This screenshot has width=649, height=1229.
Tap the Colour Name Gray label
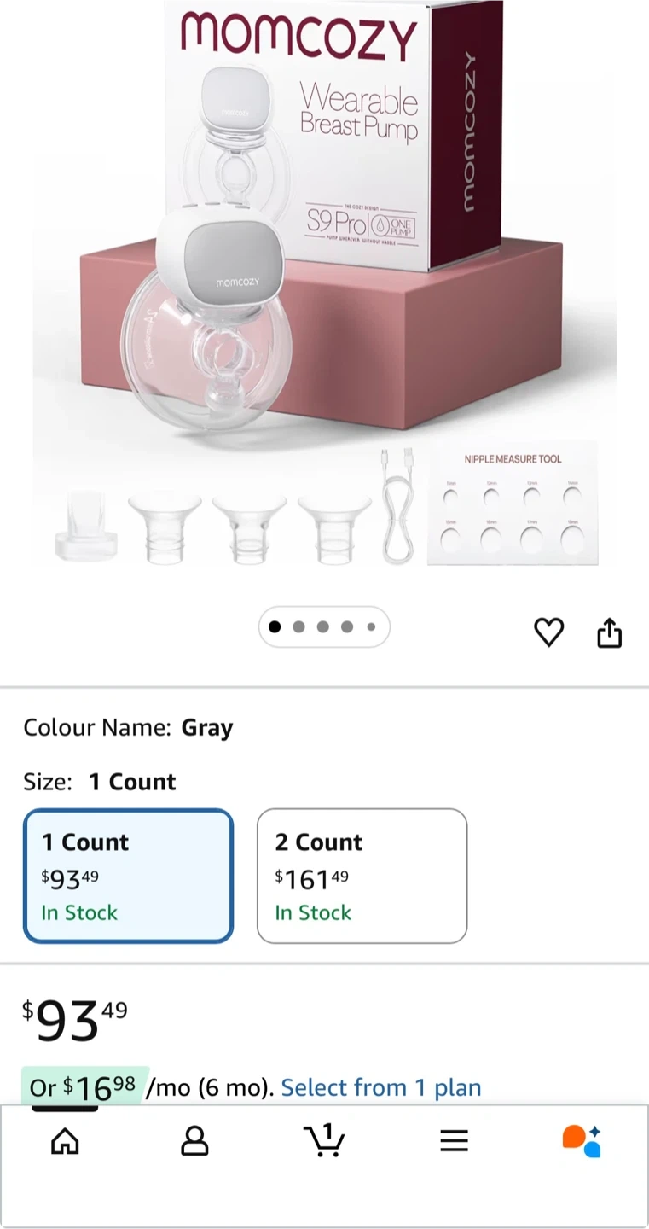coord(128,728)
